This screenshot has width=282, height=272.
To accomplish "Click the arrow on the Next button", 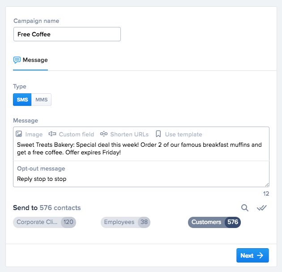I will point(260,255).
